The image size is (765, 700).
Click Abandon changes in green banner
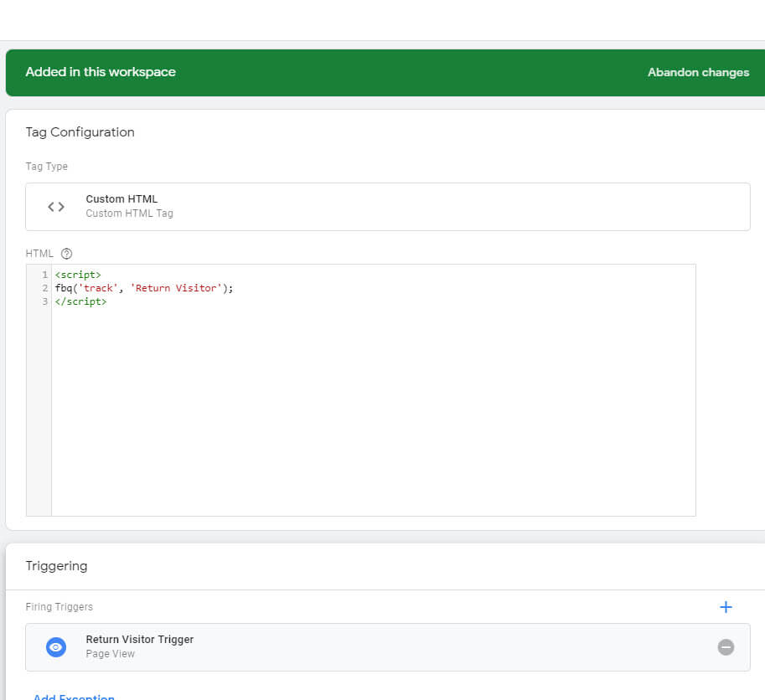pos(698,72)
